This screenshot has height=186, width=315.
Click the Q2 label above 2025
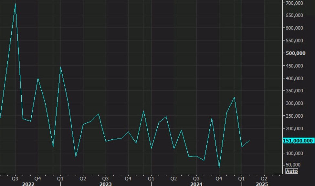(264, 178)
